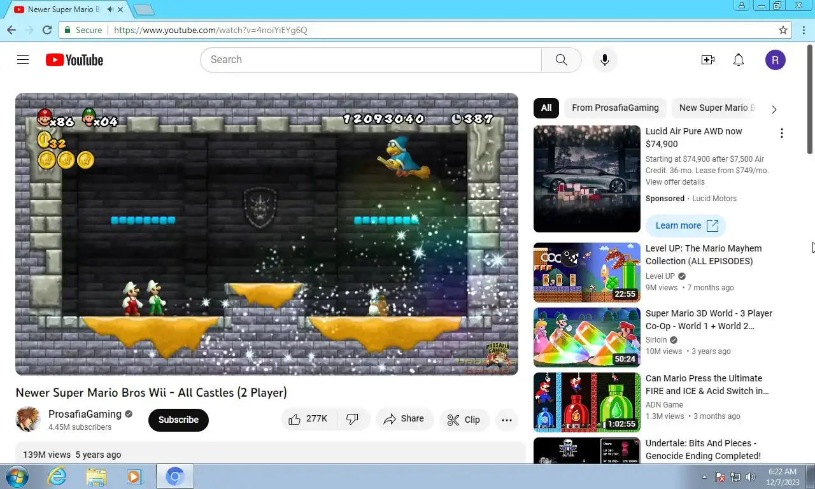Select the All filter chip
This screenshot has height=489, width=815.
point(546,108)
